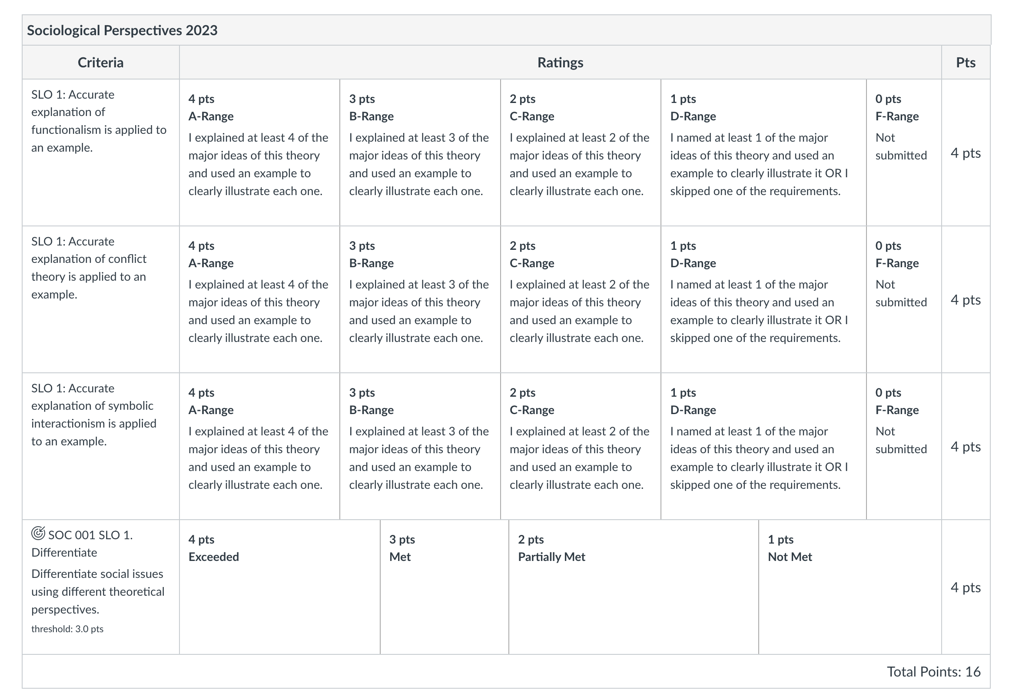The width and height of the screenshot is (1009, 690).
Task: Click the Total Points: 16 text
Action: click(934, 672)
